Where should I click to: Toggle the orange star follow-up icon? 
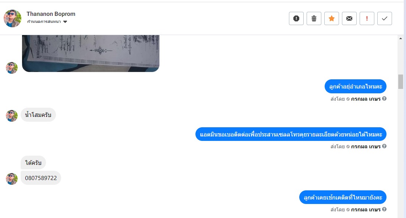(x=331, y=18)
